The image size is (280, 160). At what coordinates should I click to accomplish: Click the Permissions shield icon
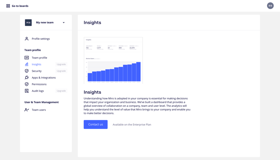(x=27, y=84)
